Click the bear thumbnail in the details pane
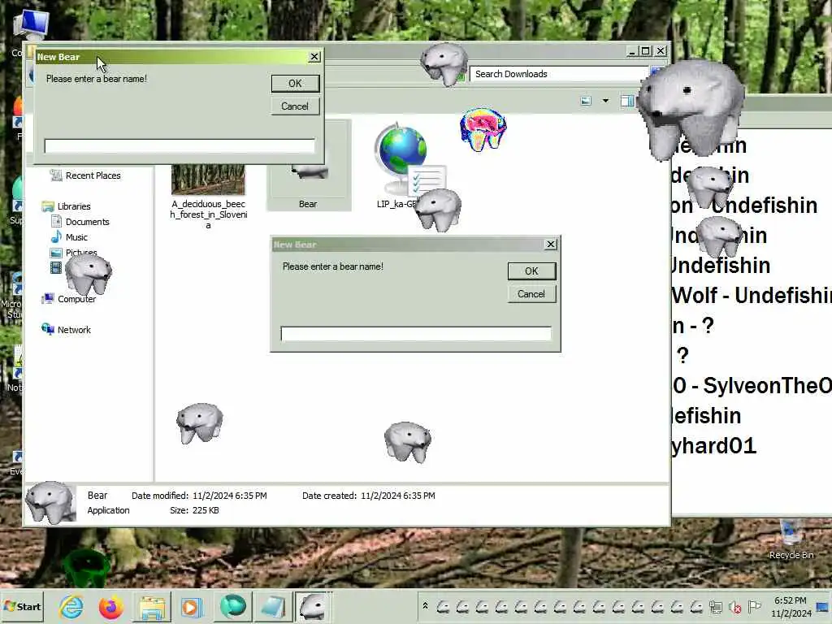This screenshot has width=832, height=624. 50,502
